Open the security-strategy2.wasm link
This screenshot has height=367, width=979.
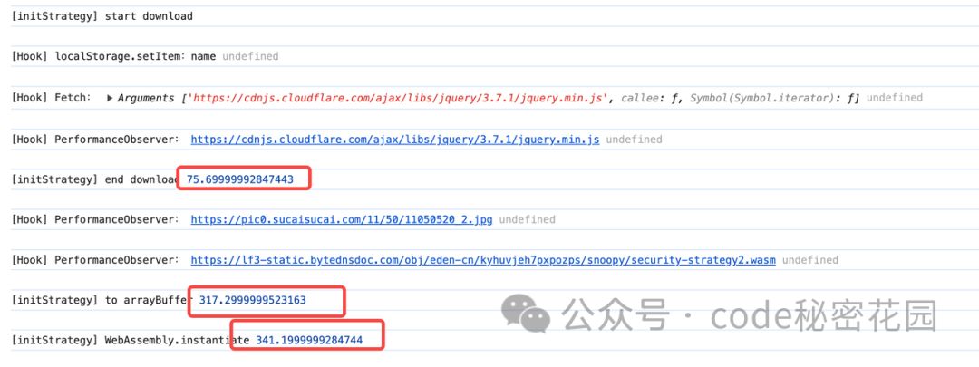[483, 260]
